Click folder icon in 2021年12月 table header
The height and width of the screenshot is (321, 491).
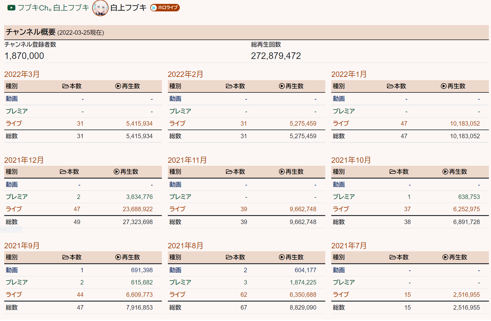pos(63,172)
